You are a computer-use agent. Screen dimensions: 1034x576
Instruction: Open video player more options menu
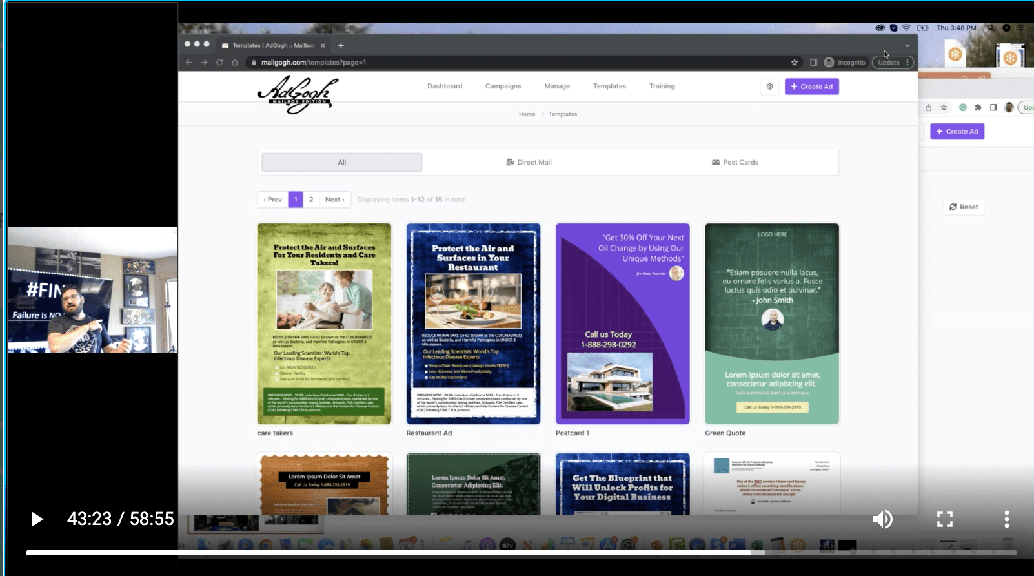[x=1006, y=519]
